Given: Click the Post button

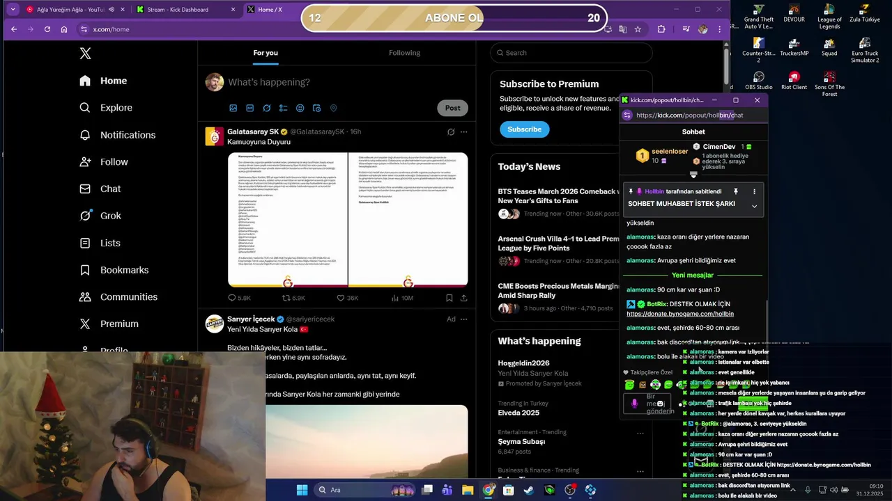Looking at the screenshot, I should (453, 108).
